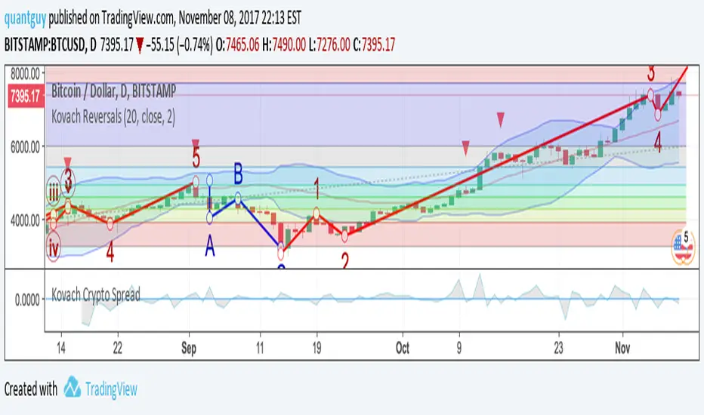Click the 23 date axis label
This screenshot has height=415, width=704.
tap(558, 348)
